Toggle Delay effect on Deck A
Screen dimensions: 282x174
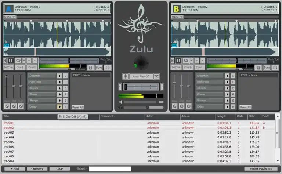click(x=59, y=106)
